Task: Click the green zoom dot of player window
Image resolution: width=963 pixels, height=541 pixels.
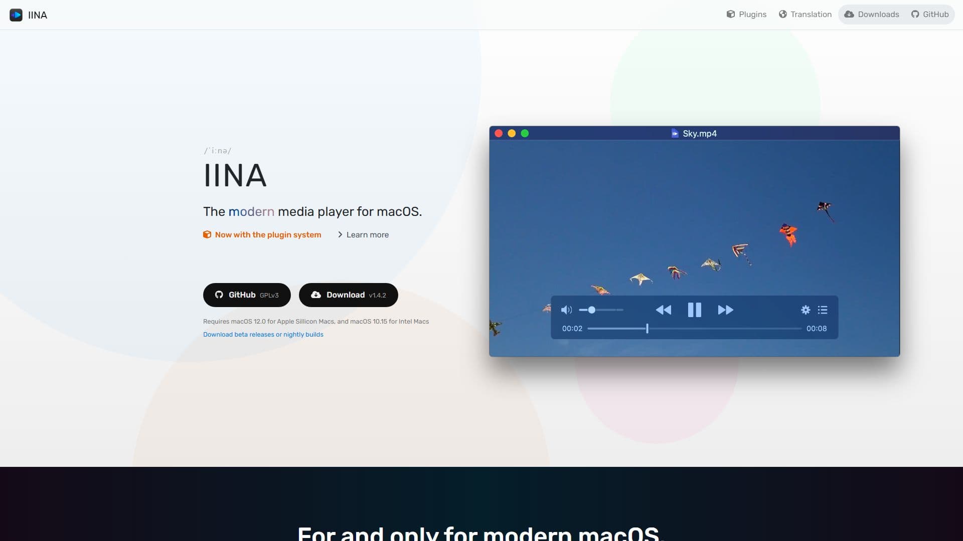Action: coord(525,133)
